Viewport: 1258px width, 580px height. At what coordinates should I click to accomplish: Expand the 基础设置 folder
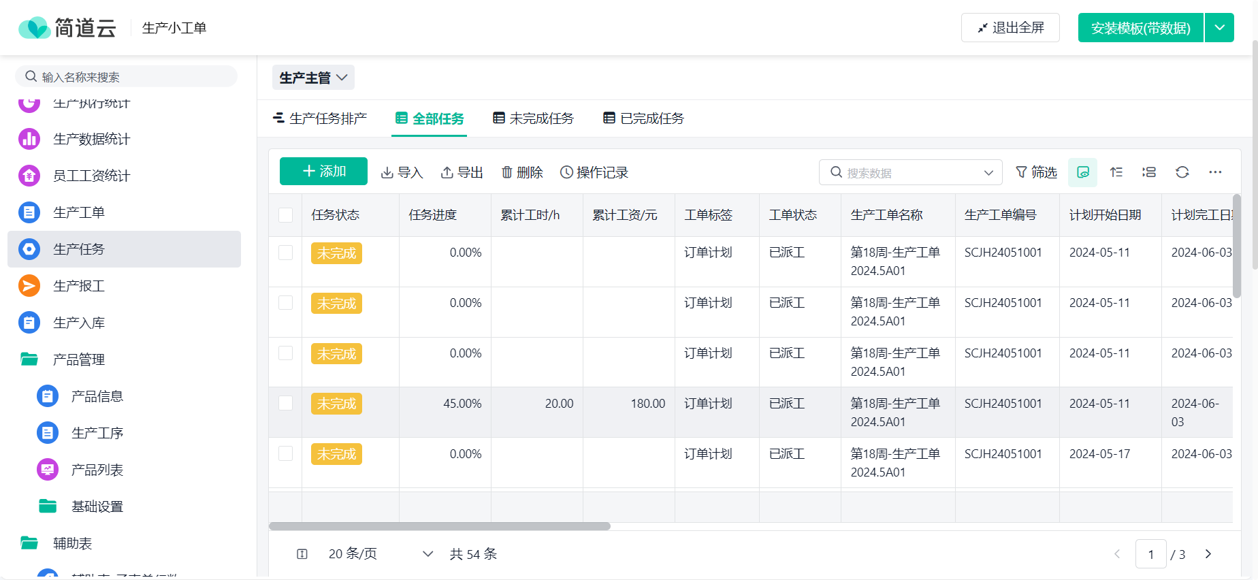(124, 506)
